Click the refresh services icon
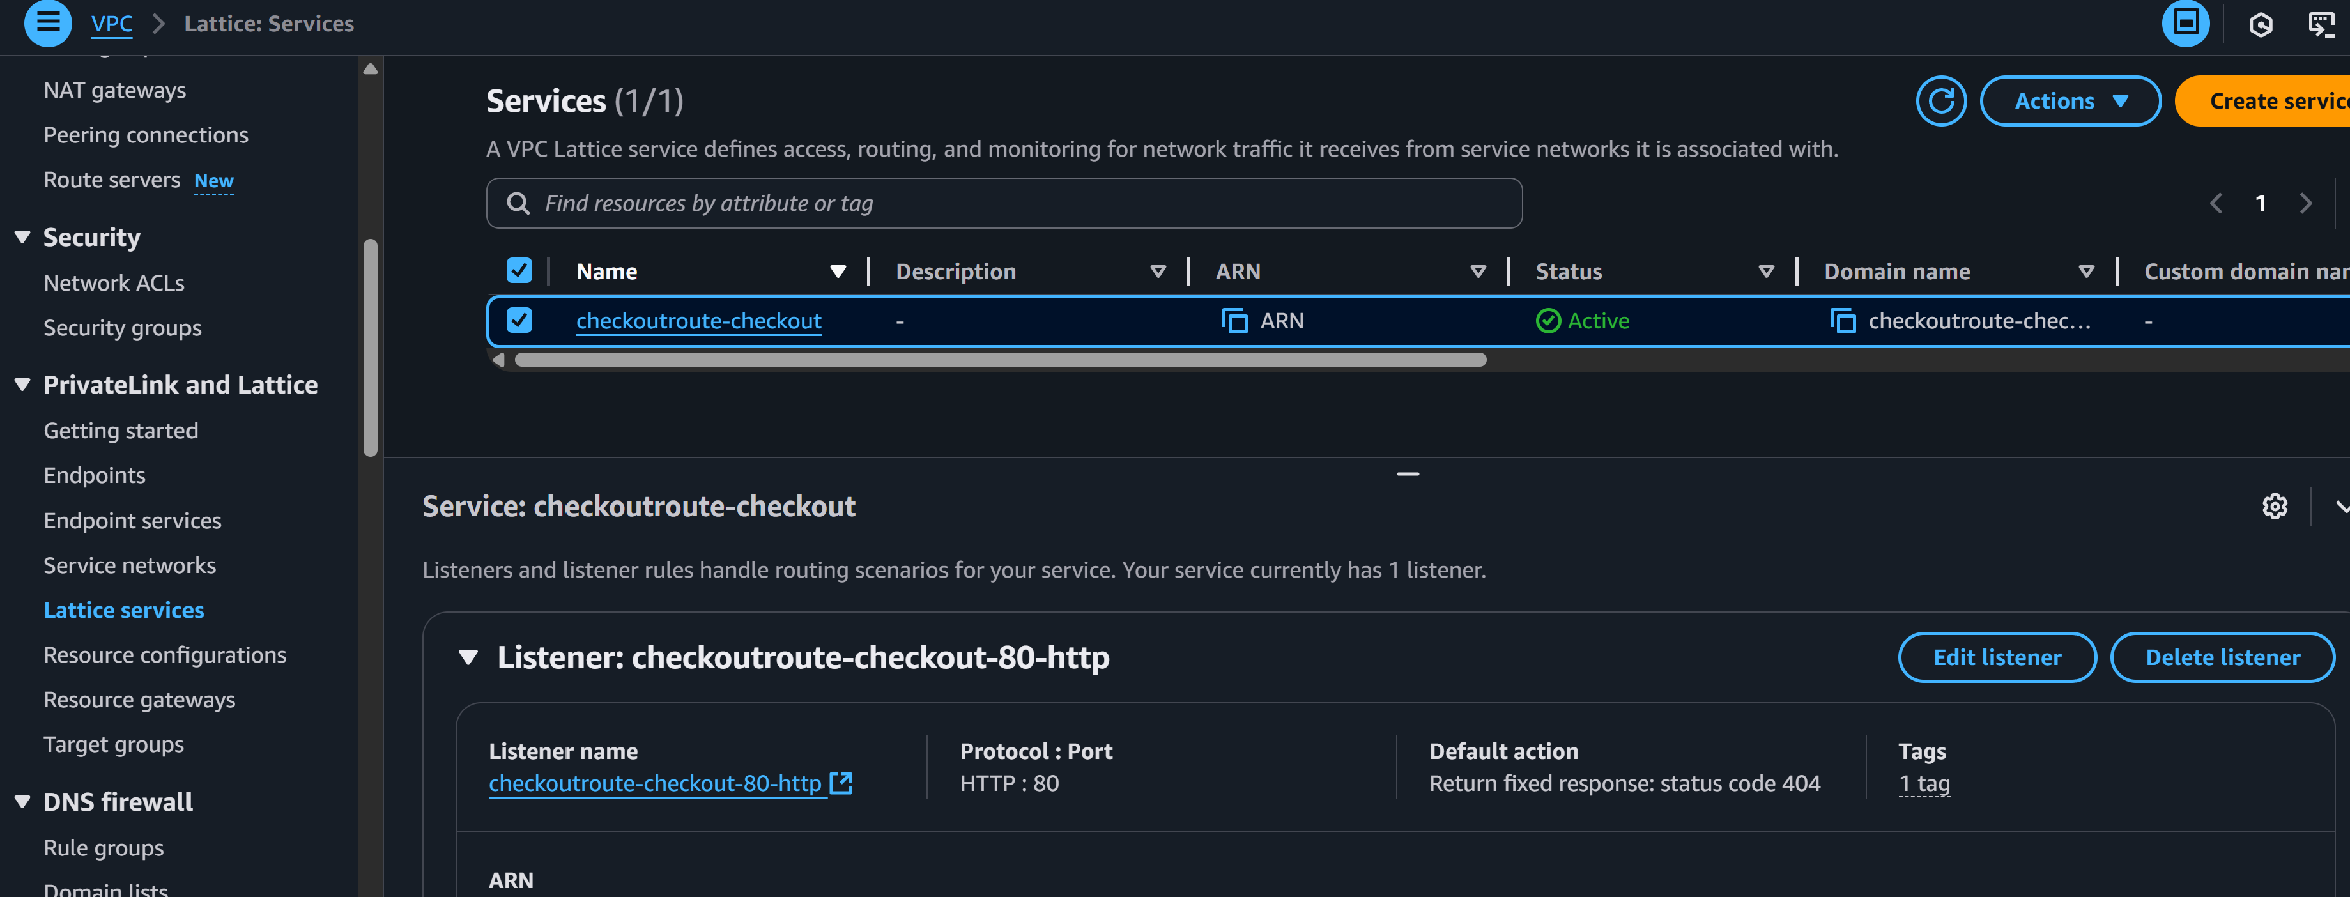Image resolution: width=2350 pixels, height=897 pixels. [1940, 102]
